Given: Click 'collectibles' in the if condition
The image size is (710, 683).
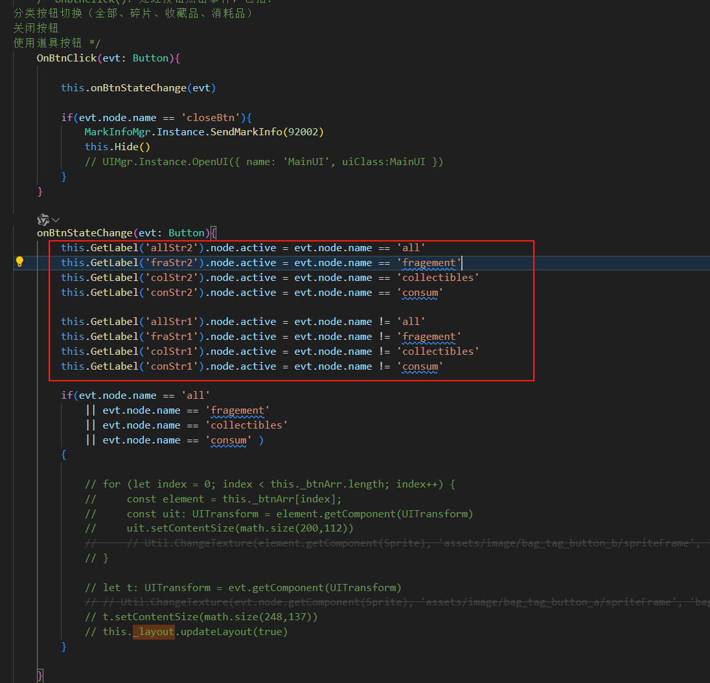Looking at the screenshot, I should tap(246, 425).
